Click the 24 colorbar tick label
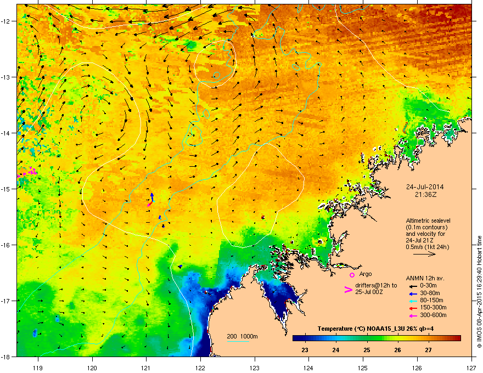 [x=335, y=350]
